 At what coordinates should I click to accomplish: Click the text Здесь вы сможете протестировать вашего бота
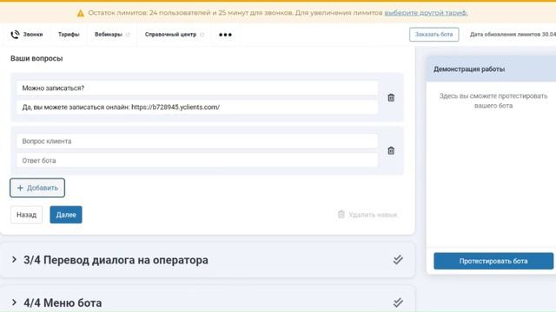click(x=493, y=101)
